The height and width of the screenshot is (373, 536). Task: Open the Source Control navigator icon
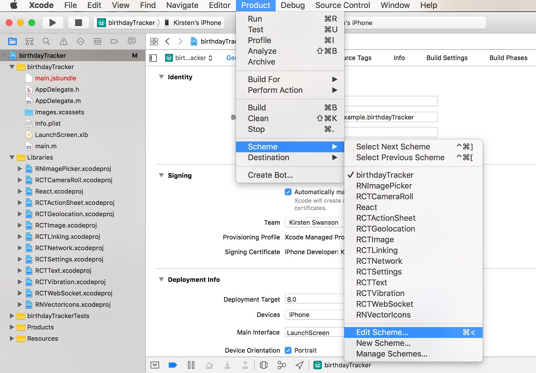pos(29,41)
